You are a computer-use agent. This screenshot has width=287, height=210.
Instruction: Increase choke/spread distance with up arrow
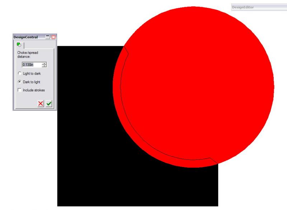click(x=44, y=63)
